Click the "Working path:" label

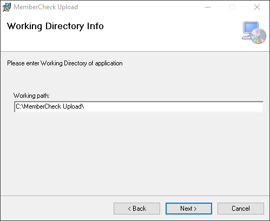[31, 96]
